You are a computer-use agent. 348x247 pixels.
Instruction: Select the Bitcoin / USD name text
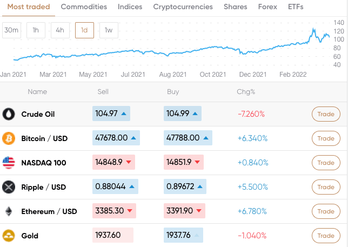coord(44,139)
